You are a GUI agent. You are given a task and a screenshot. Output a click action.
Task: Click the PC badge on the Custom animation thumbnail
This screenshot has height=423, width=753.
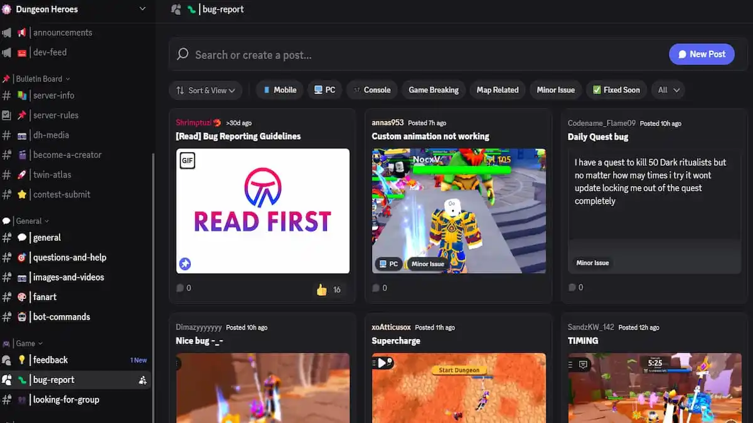click(388, 264)
